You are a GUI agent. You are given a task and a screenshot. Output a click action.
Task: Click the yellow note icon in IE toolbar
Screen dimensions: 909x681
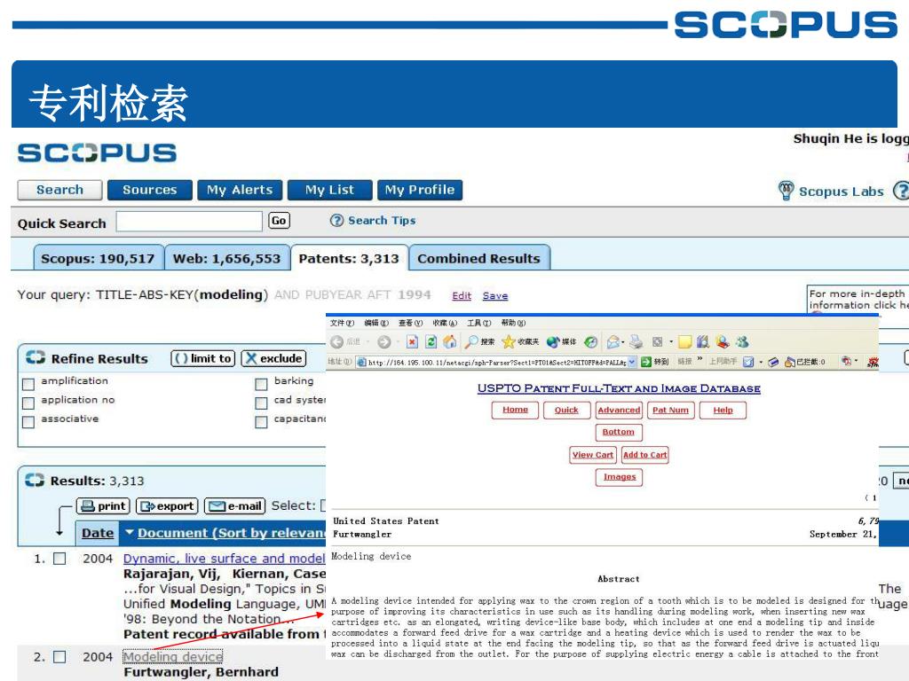[x=685, y=342]
